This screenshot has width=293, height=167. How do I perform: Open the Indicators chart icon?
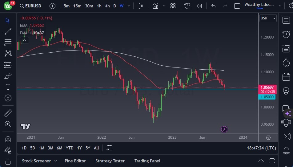tap(155, 6)
